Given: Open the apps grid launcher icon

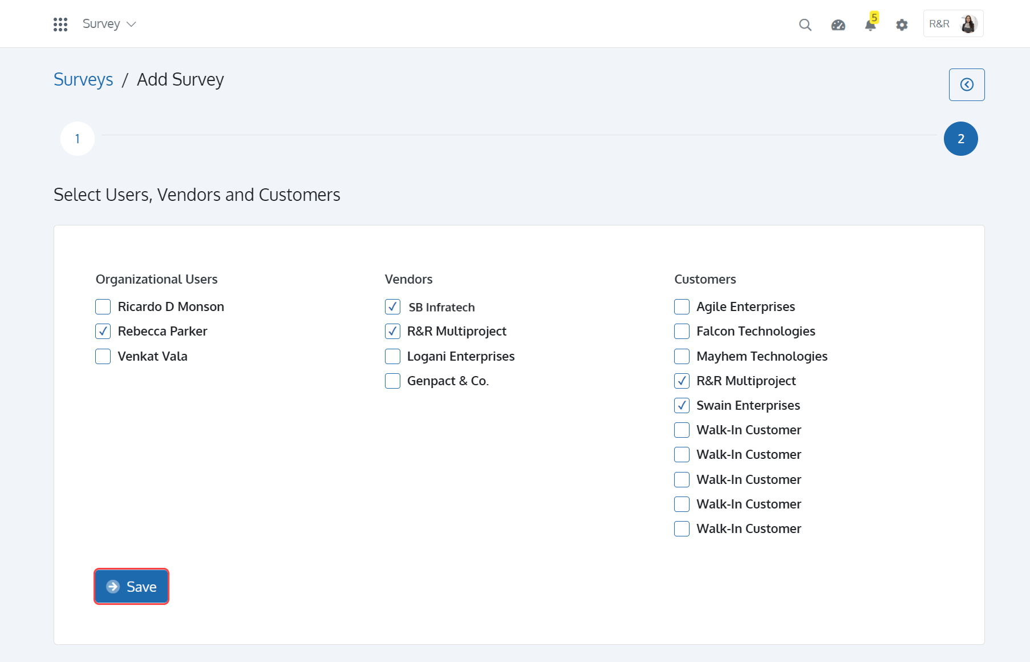Looking at the screenshot, I should [x=60, y=24].
